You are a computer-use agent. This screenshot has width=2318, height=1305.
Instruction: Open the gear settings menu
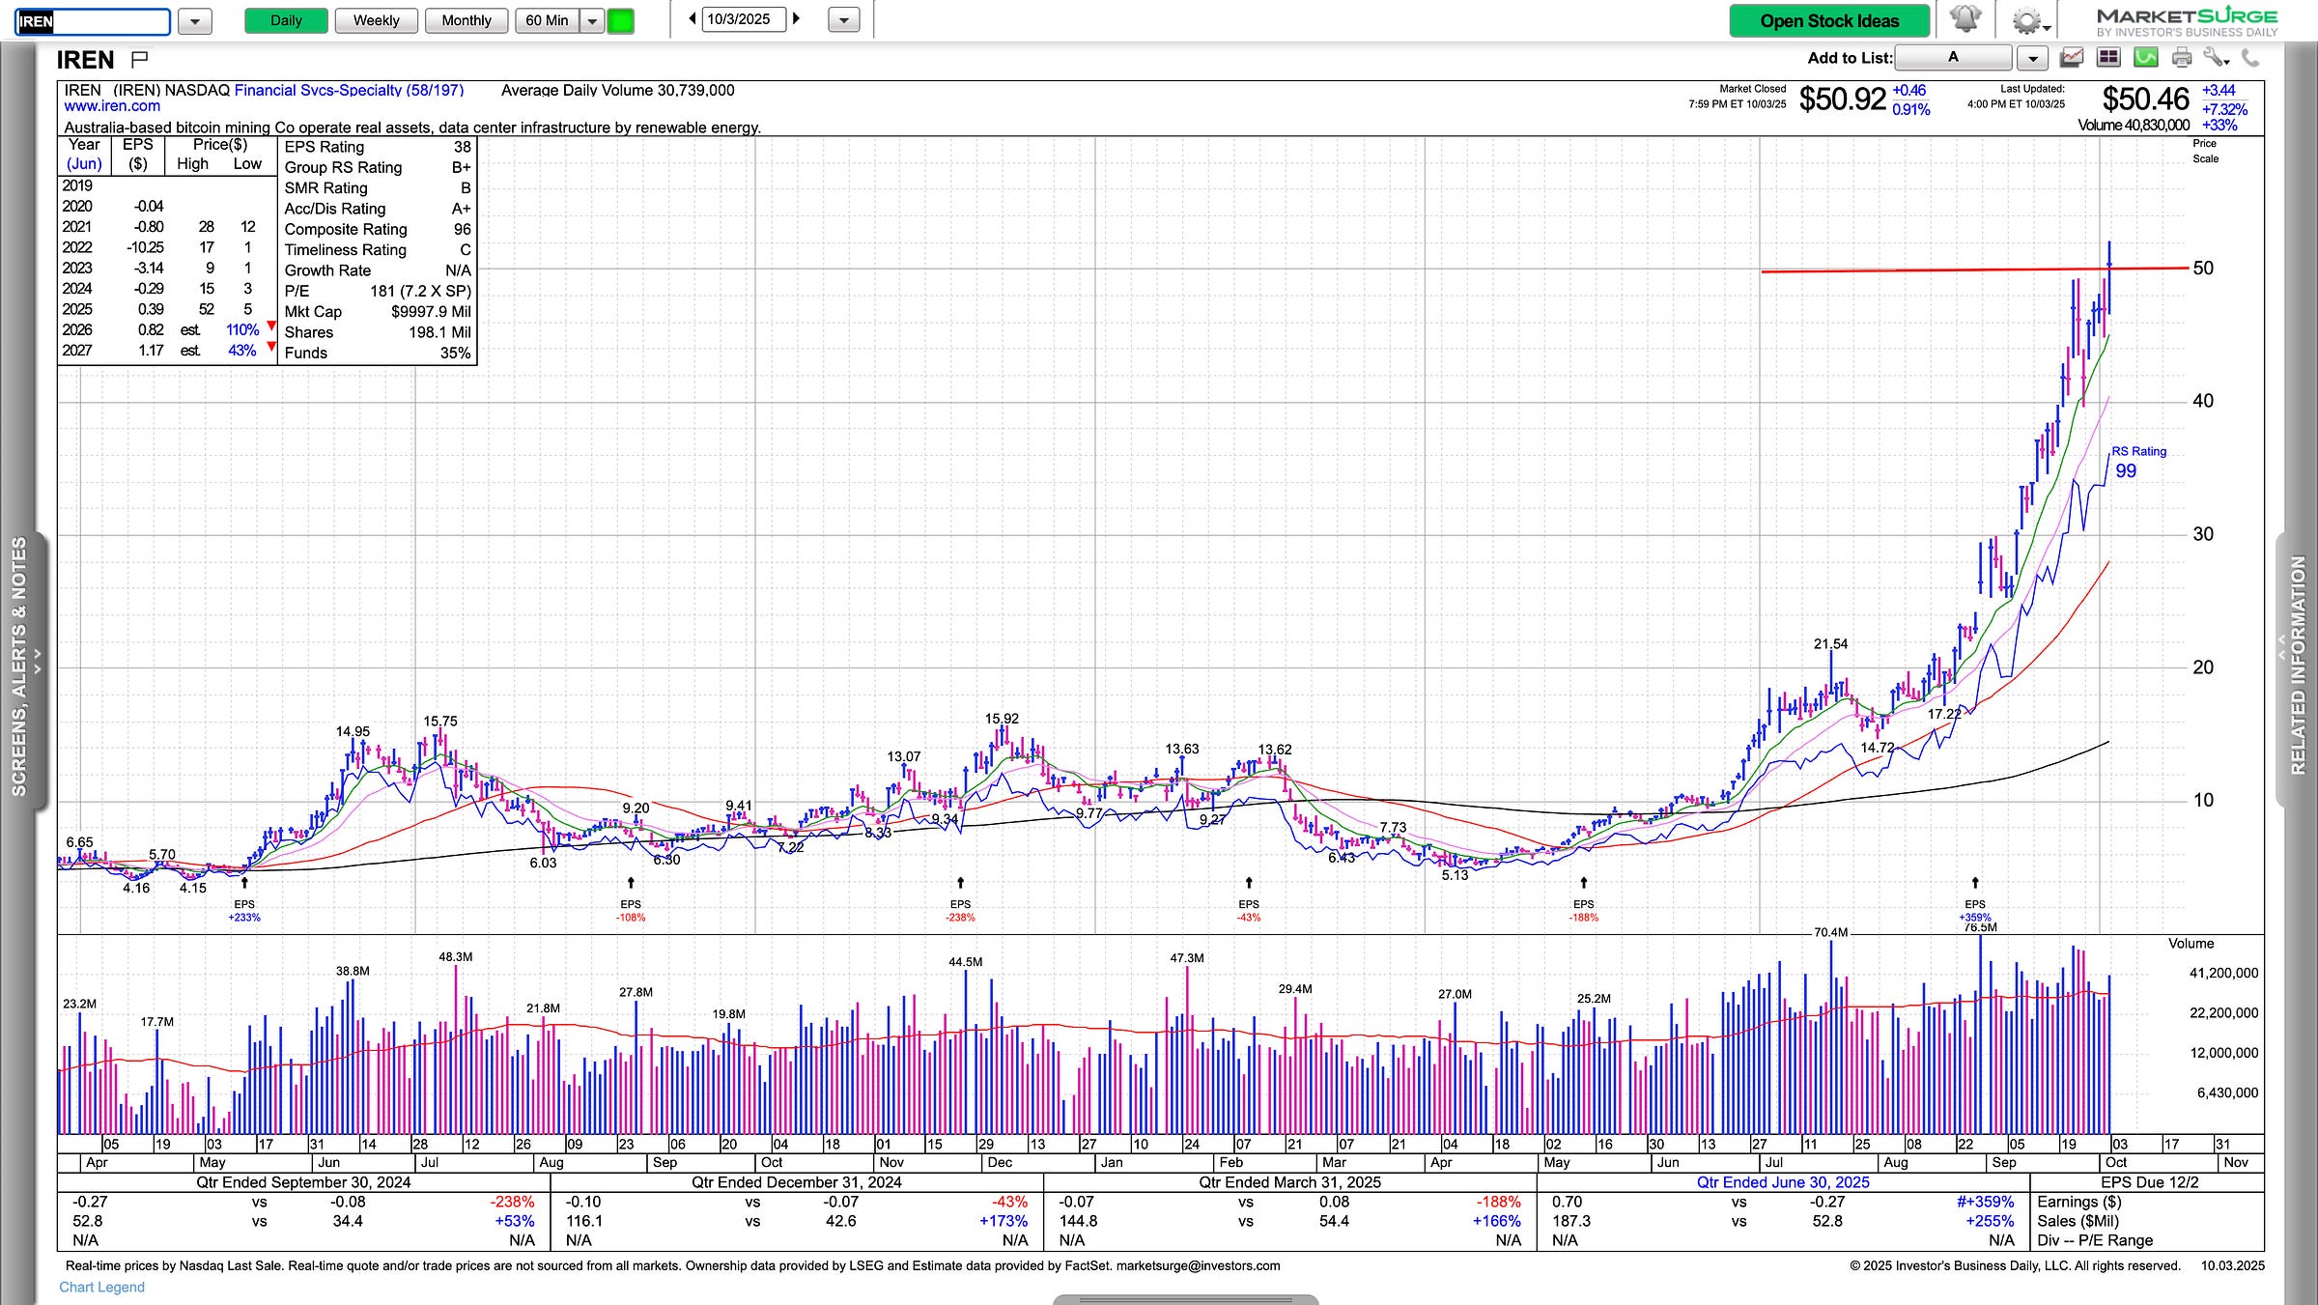point(2025,20)
